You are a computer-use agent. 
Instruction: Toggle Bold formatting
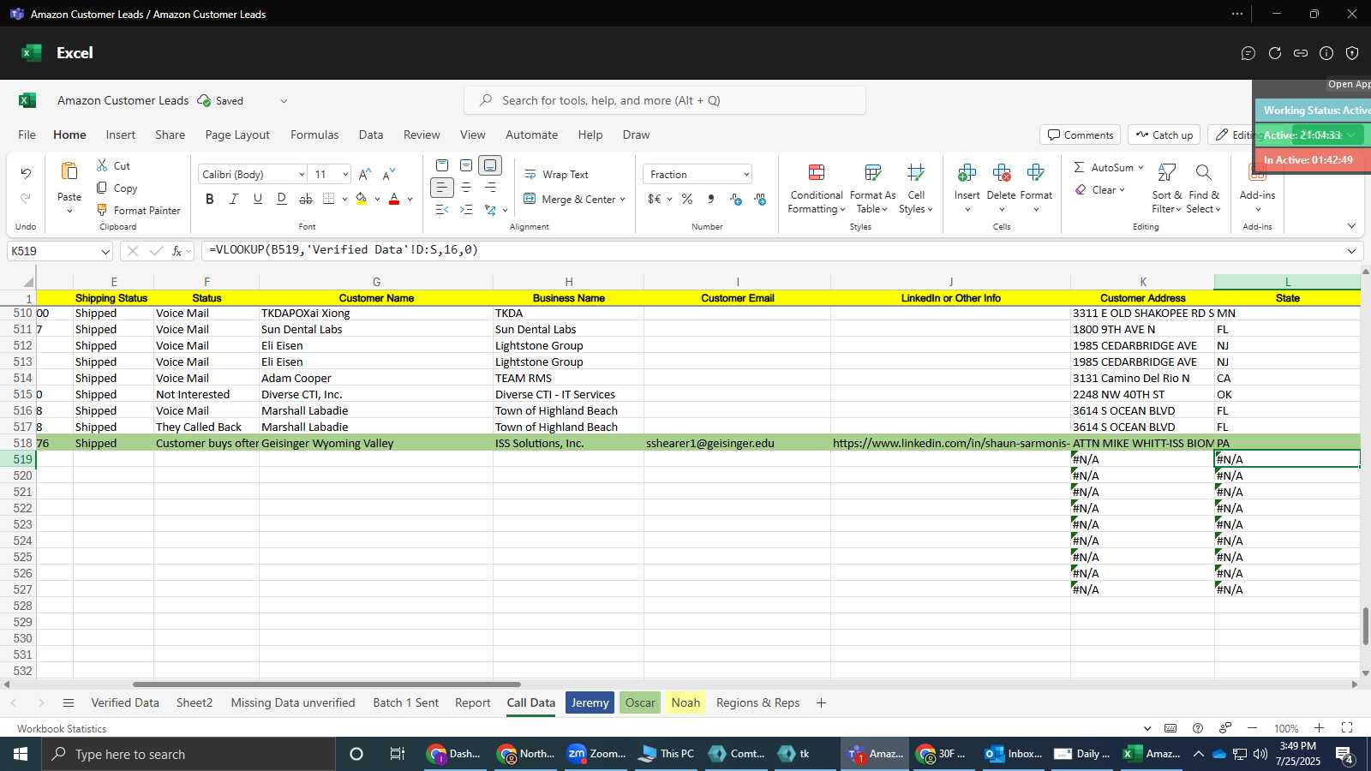point(210,199)
